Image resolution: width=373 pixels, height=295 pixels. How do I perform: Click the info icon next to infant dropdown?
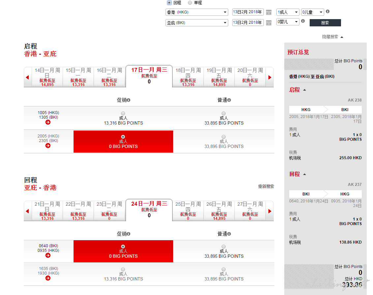tap(303, 21)
